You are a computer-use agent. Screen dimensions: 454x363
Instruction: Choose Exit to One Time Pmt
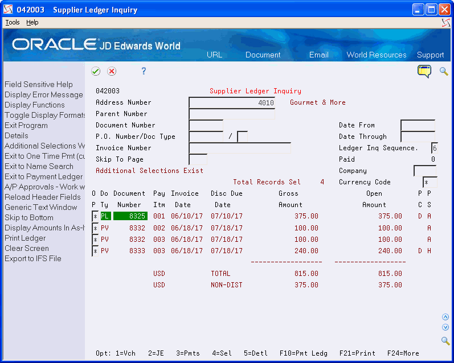tap(44, 156)
